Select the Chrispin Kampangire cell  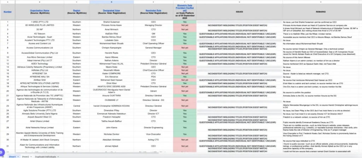tap(111, 48)
